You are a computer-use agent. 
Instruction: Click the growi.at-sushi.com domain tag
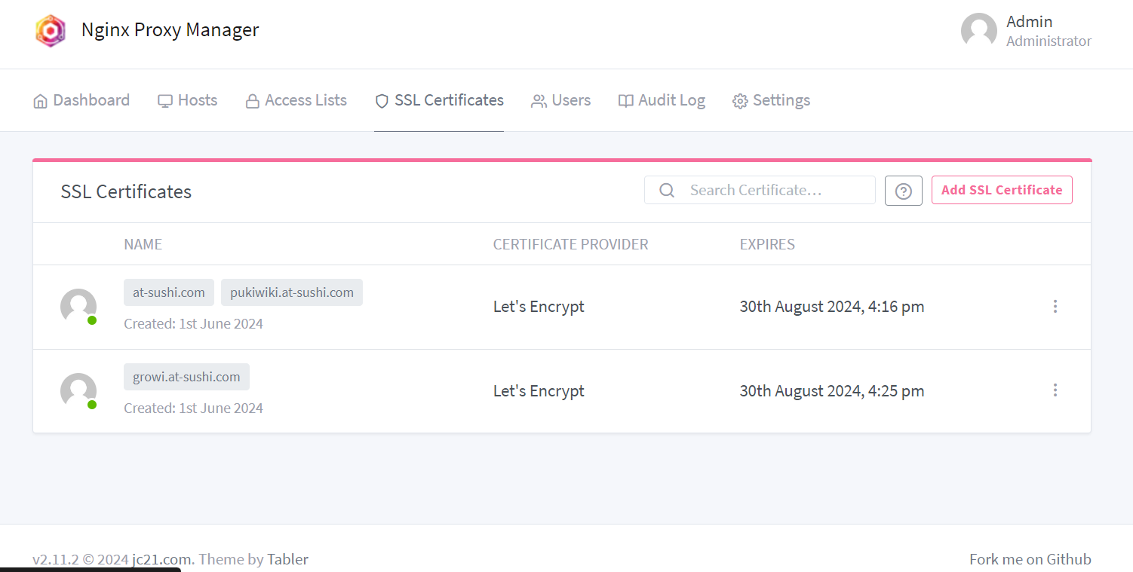(186, 377)
